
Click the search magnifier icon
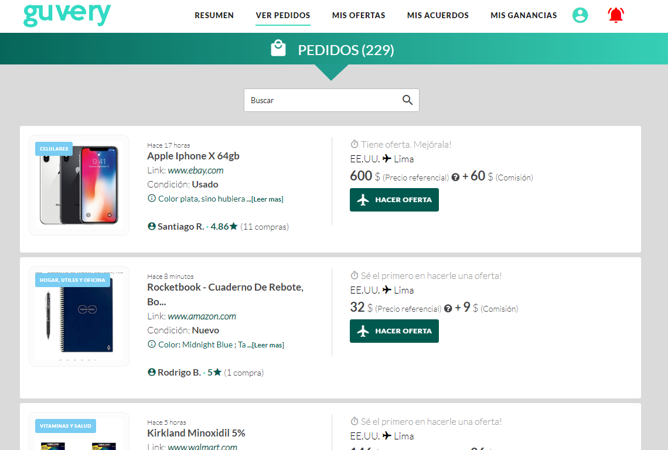[407, 100]
